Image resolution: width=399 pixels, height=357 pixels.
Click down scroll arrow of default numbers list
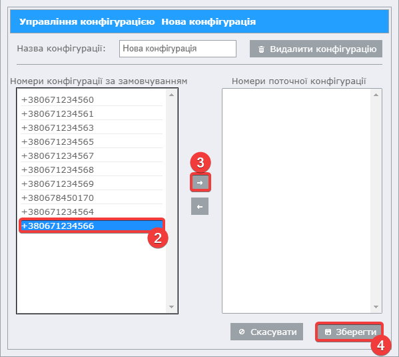(171, 307)
